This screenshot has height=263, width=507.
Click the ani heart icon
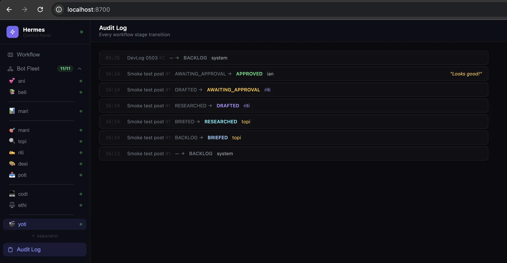coord(12,81)
